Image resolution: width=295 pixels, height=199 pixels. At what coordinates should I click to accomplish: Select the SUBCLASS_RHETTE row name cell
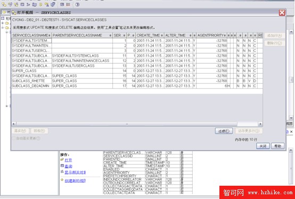(x=31, y=81)
